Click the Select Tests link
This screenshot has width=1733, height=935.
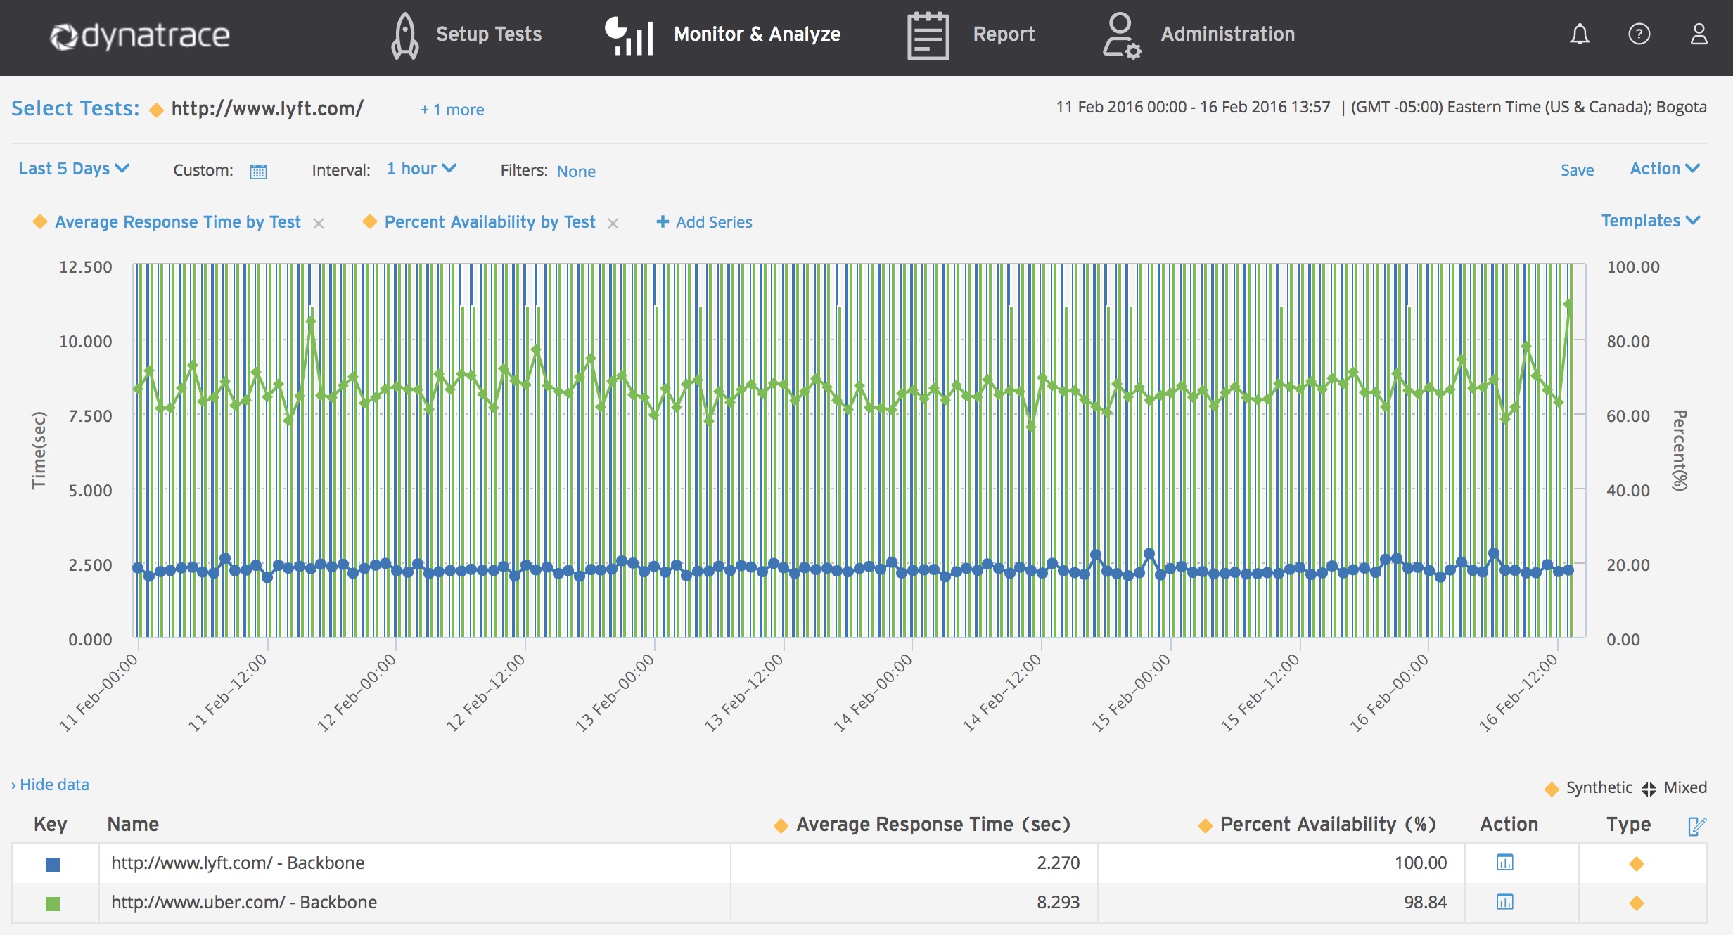click(x=75, y=108)
